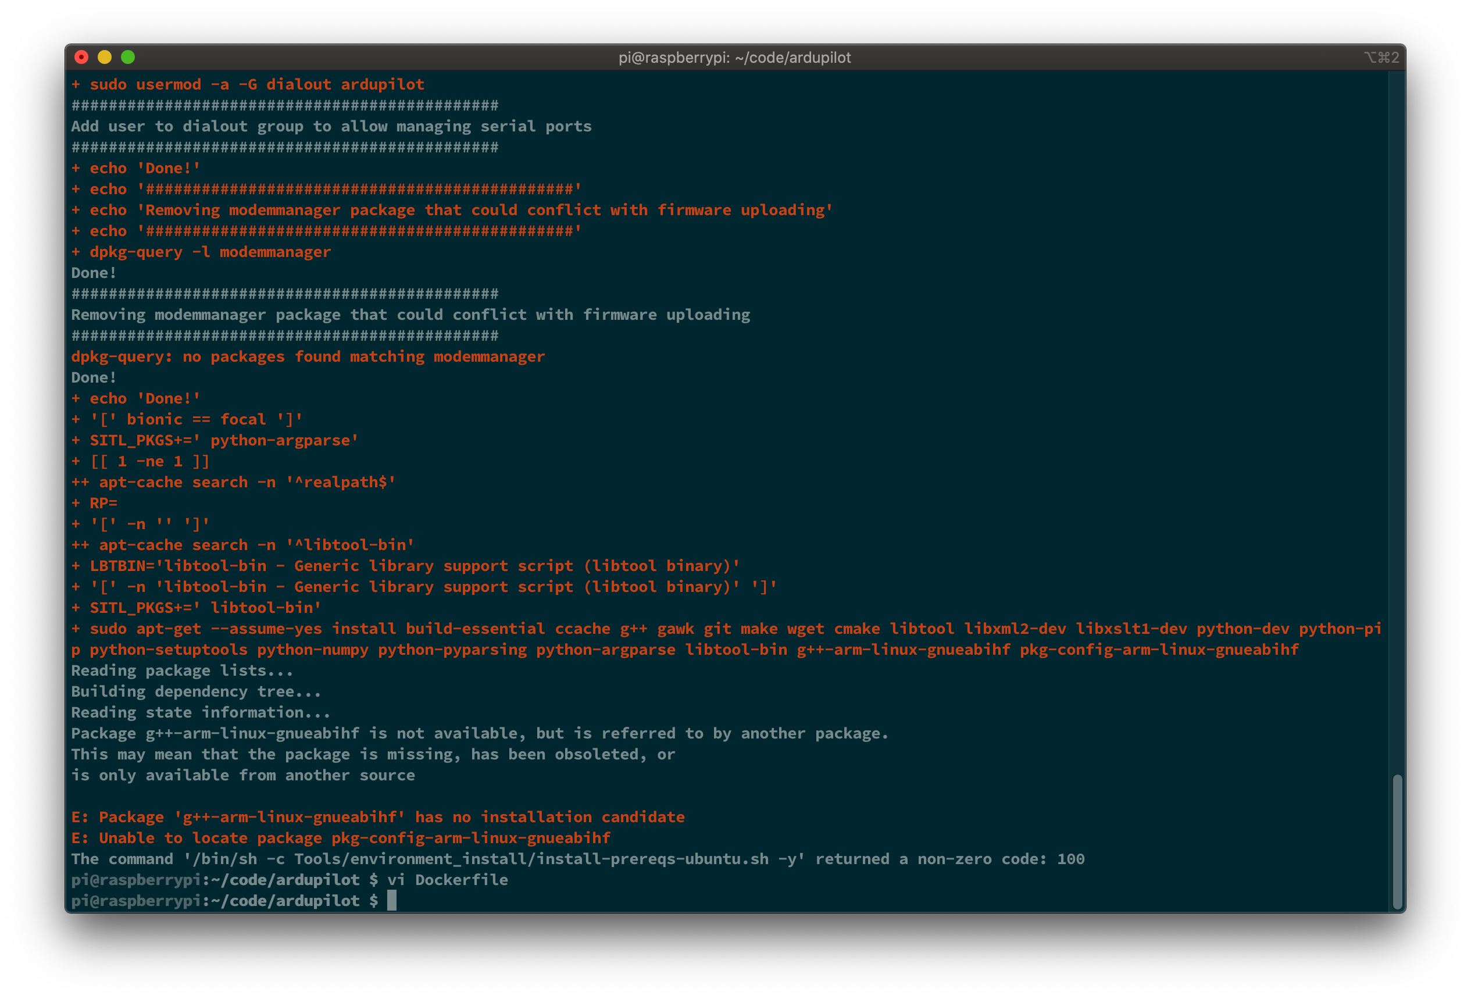Click the terminal scrollbar thumb
Image resolution: width=1471 pixels, height=999 pixels.
(x=1397, y=841)
